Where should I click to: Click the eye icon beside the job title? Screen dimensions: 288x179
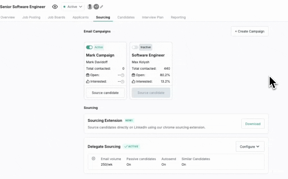[x=55, y=7]
